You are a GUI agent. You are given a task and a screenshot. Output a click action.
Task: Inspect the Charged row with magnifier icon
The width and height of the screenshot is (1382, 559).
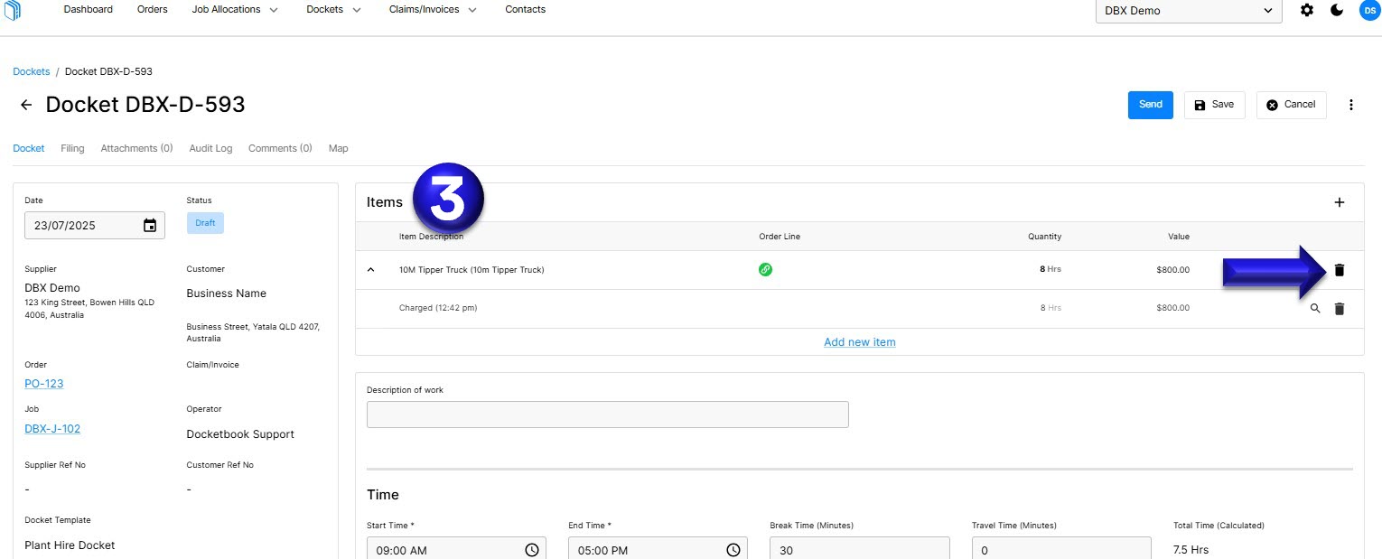(x=1315, y=308)
